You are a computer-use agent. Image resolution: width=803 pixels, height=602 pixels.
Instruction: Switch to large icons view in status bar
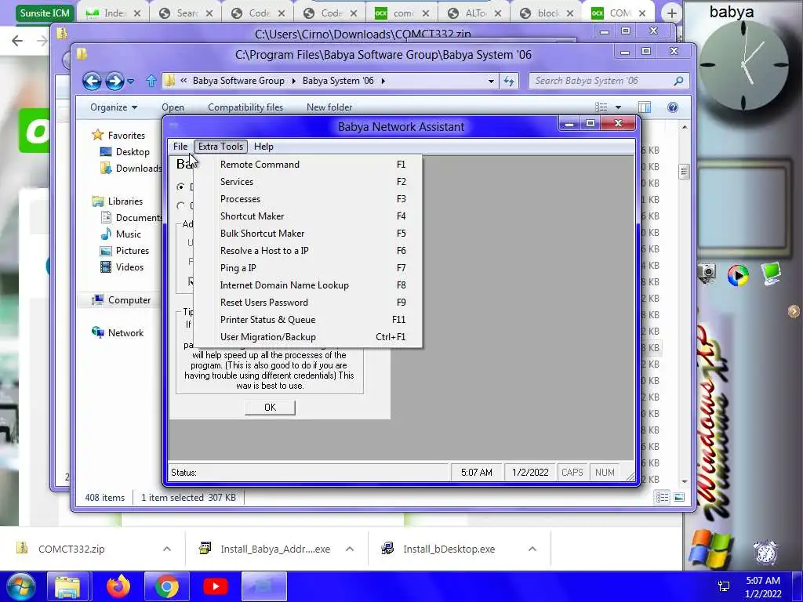point(679,497)
